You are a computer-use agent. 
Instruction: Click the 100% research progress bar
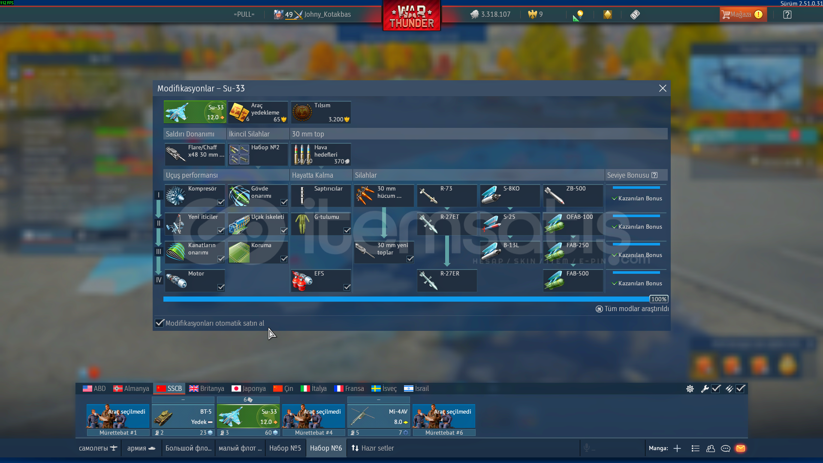(416, 299)
